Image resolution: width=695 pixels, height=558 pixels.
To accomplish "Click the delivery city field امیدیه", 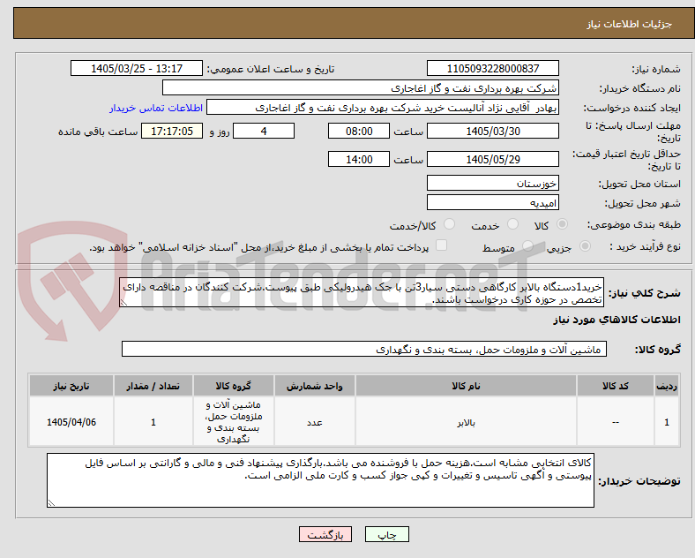I will [x=492, y=203].
